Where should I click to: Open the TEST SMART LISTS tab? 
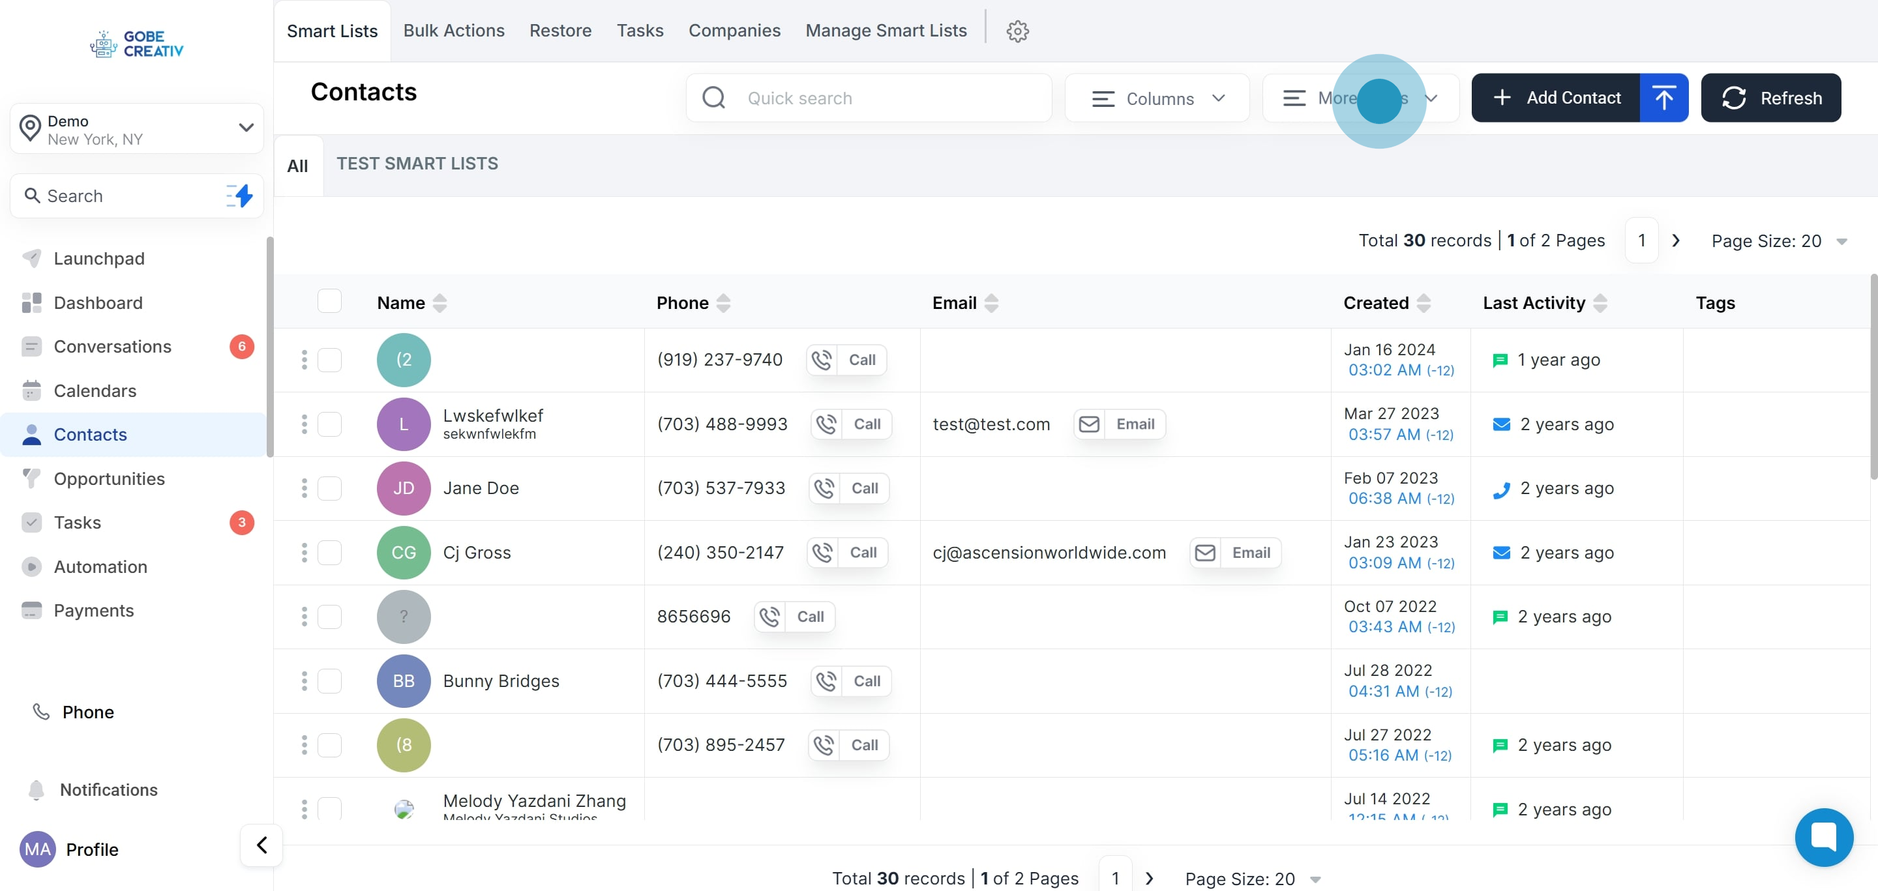click(x=417, y=163)
